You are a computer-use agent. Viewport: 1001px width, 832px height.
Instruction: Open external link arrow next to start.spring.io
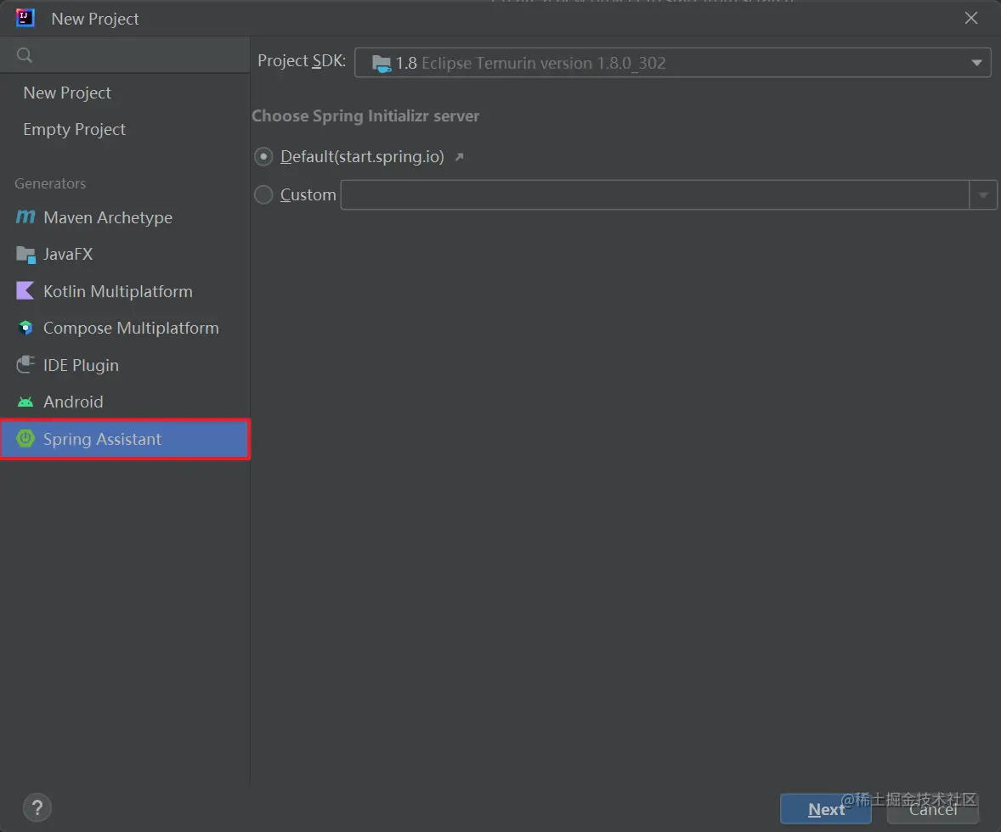click(459, 157)
